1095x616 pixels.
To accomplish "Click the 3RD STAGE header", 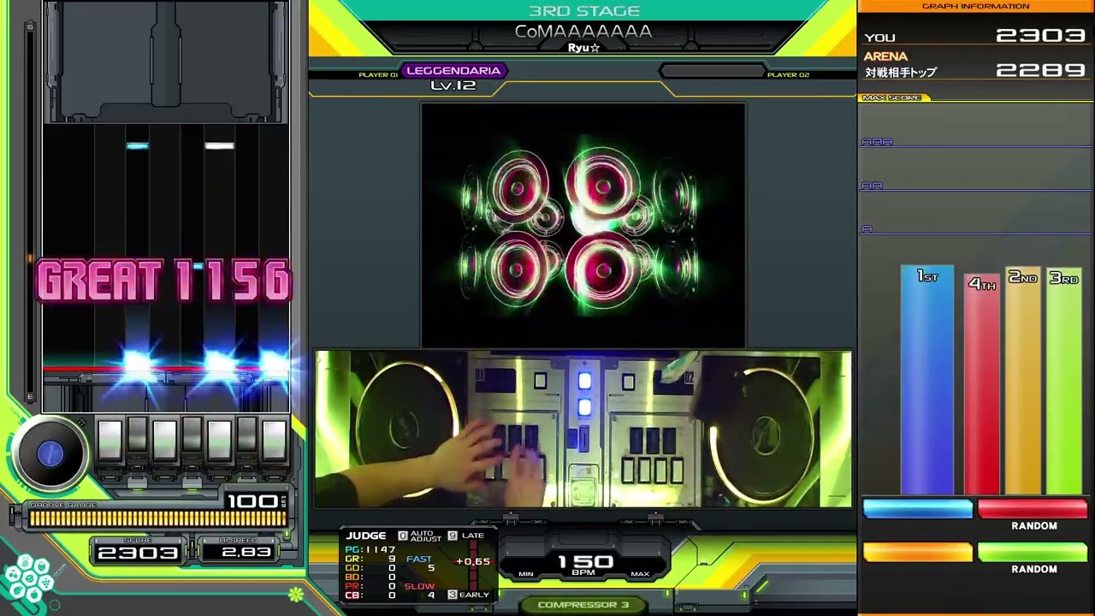I will [583, 11].
